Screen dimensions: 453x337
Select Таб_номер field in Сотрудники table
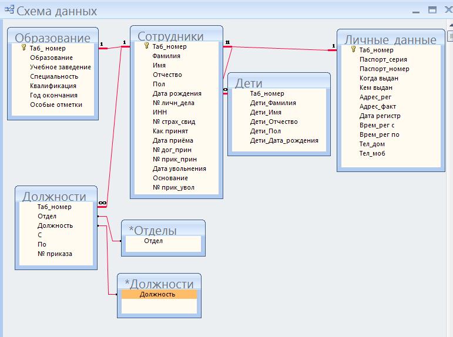click(176, 46)
